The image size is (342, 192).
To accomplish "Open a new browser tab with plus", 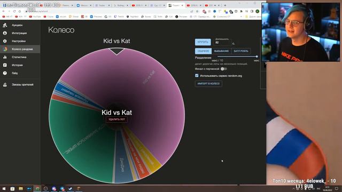I will 225,5.
